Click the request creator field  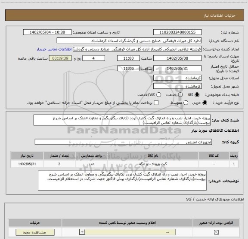137,49
